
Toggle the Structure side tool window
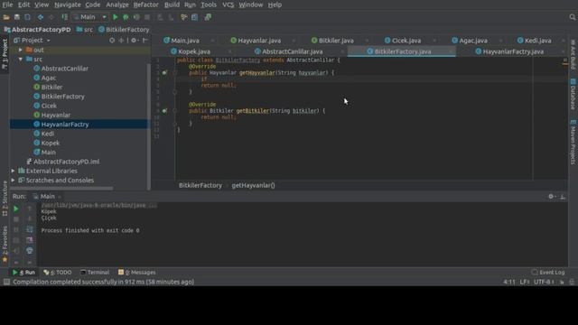point(5,199)
